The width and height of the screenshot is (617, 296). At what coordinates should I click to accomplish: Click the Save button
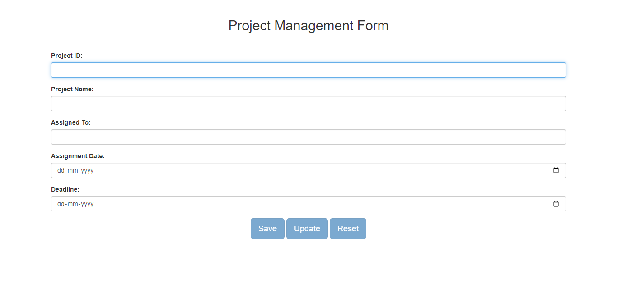coord(267,229)
